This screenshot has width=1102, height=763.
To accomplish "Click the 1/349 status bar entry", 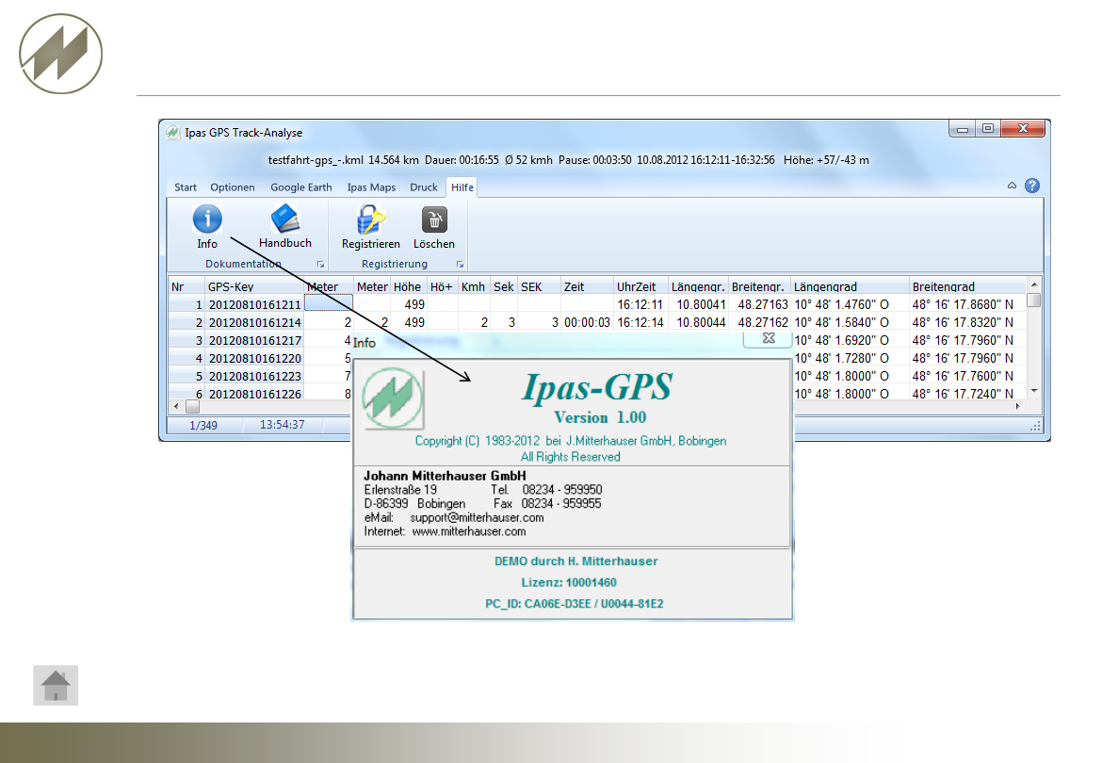I will (x=203, y=425).
